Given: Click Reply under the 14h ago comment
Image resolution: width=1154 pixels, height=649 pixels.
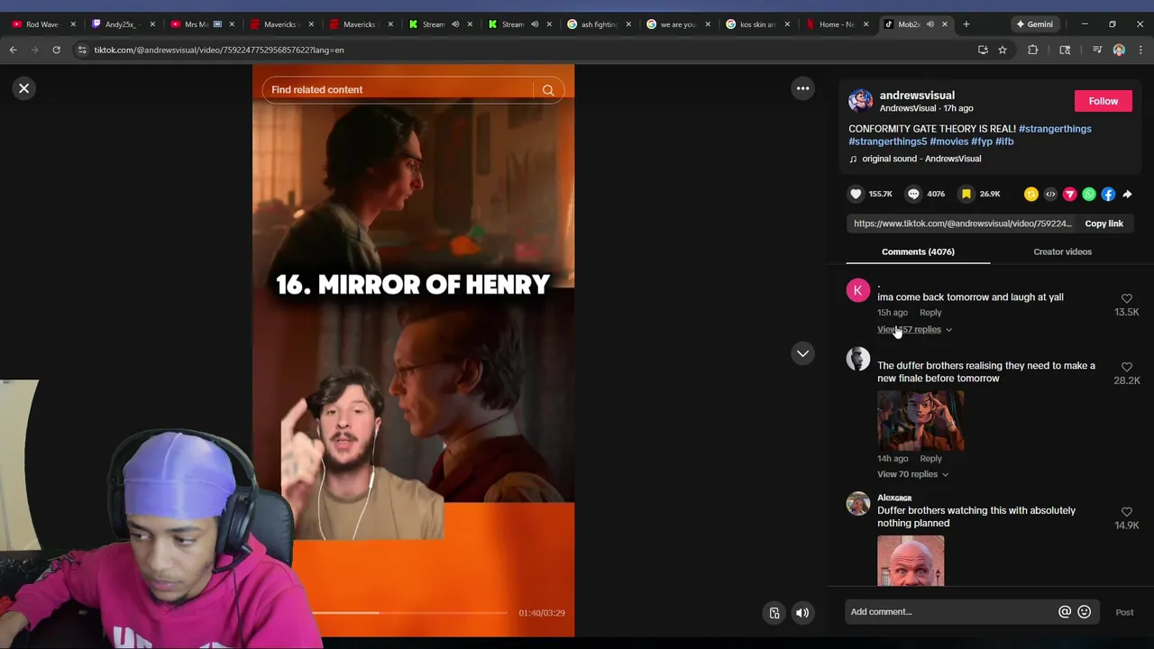Looking at the screenshot, I should (930, 459).
